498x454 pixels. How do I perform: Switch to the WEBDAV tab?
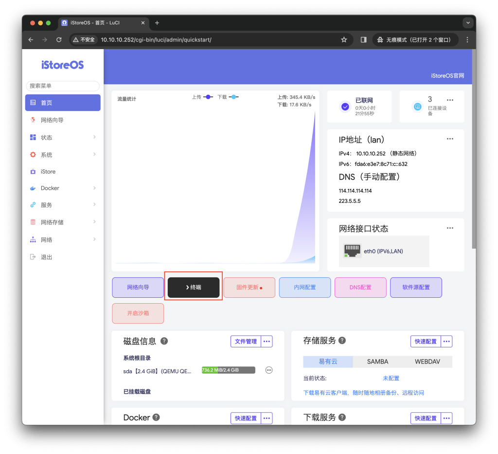pos(427,362)
